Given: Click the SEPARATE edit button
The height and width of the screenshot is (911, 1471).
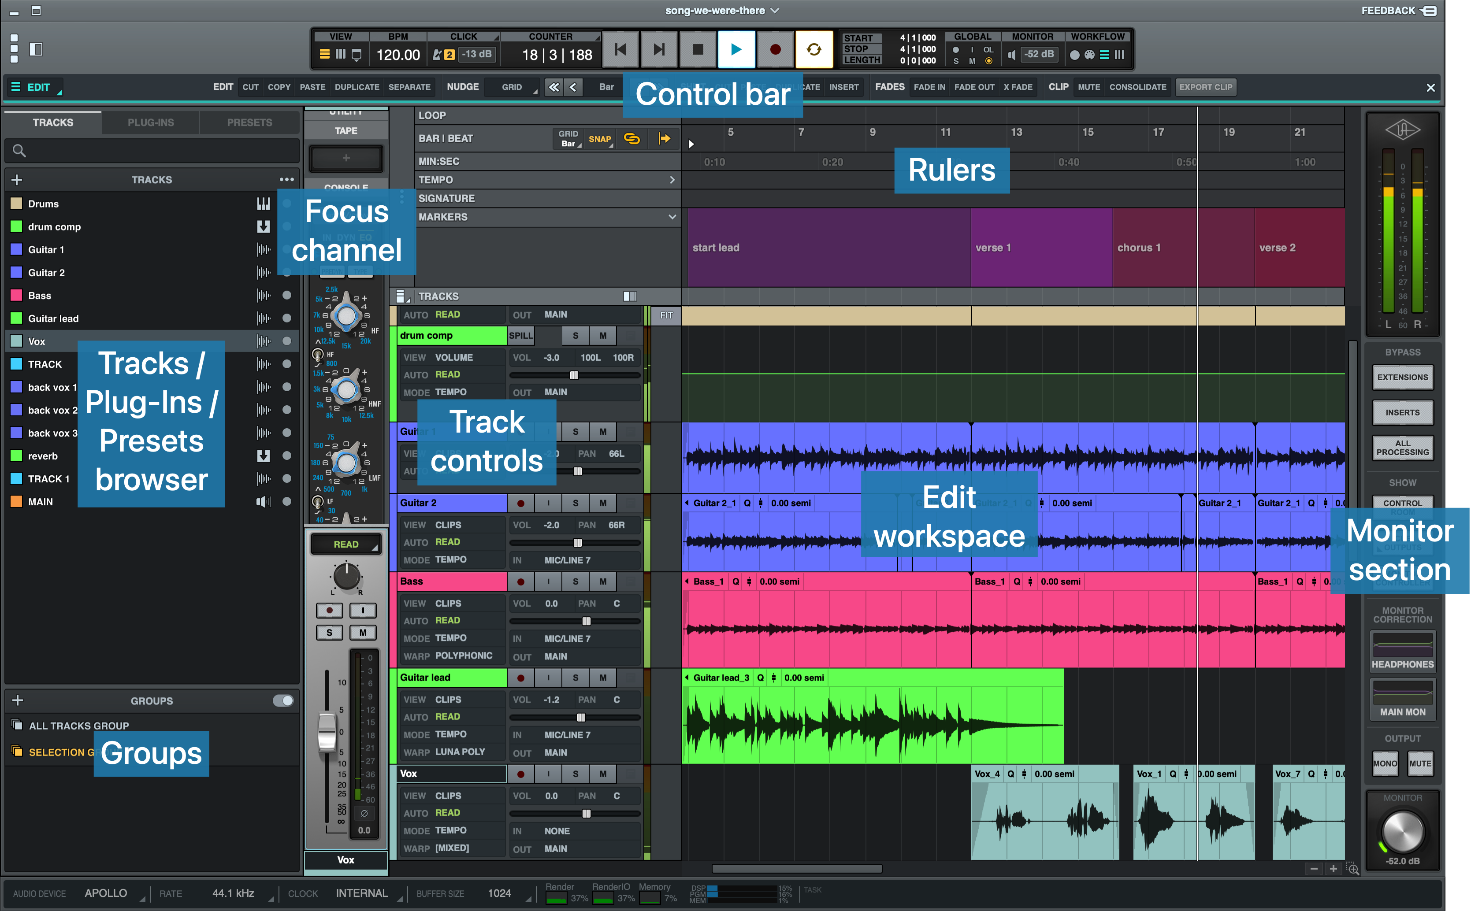Looking at the screenshot, I should point(409,87).
